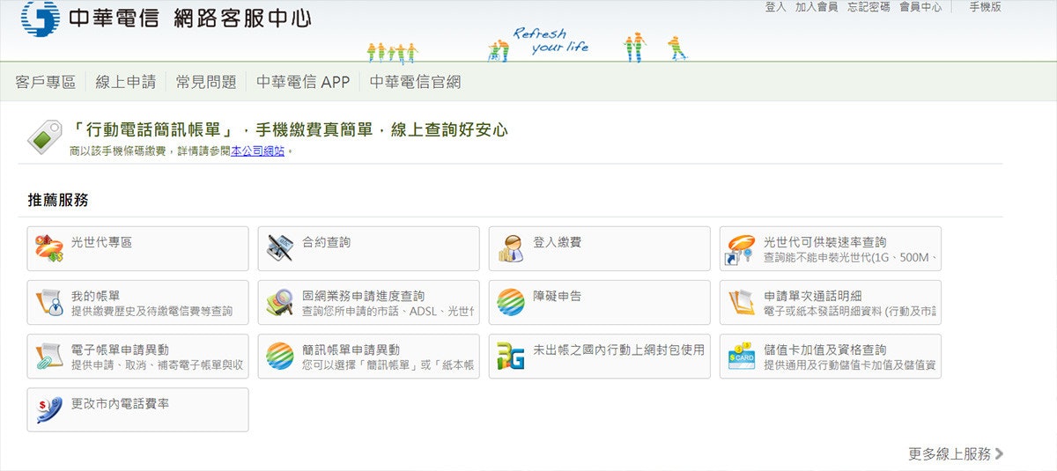Open the 中華電信 APP menu item
Image resolution: width=1057 pixels, height=471 pixels.
pos(303,82)
